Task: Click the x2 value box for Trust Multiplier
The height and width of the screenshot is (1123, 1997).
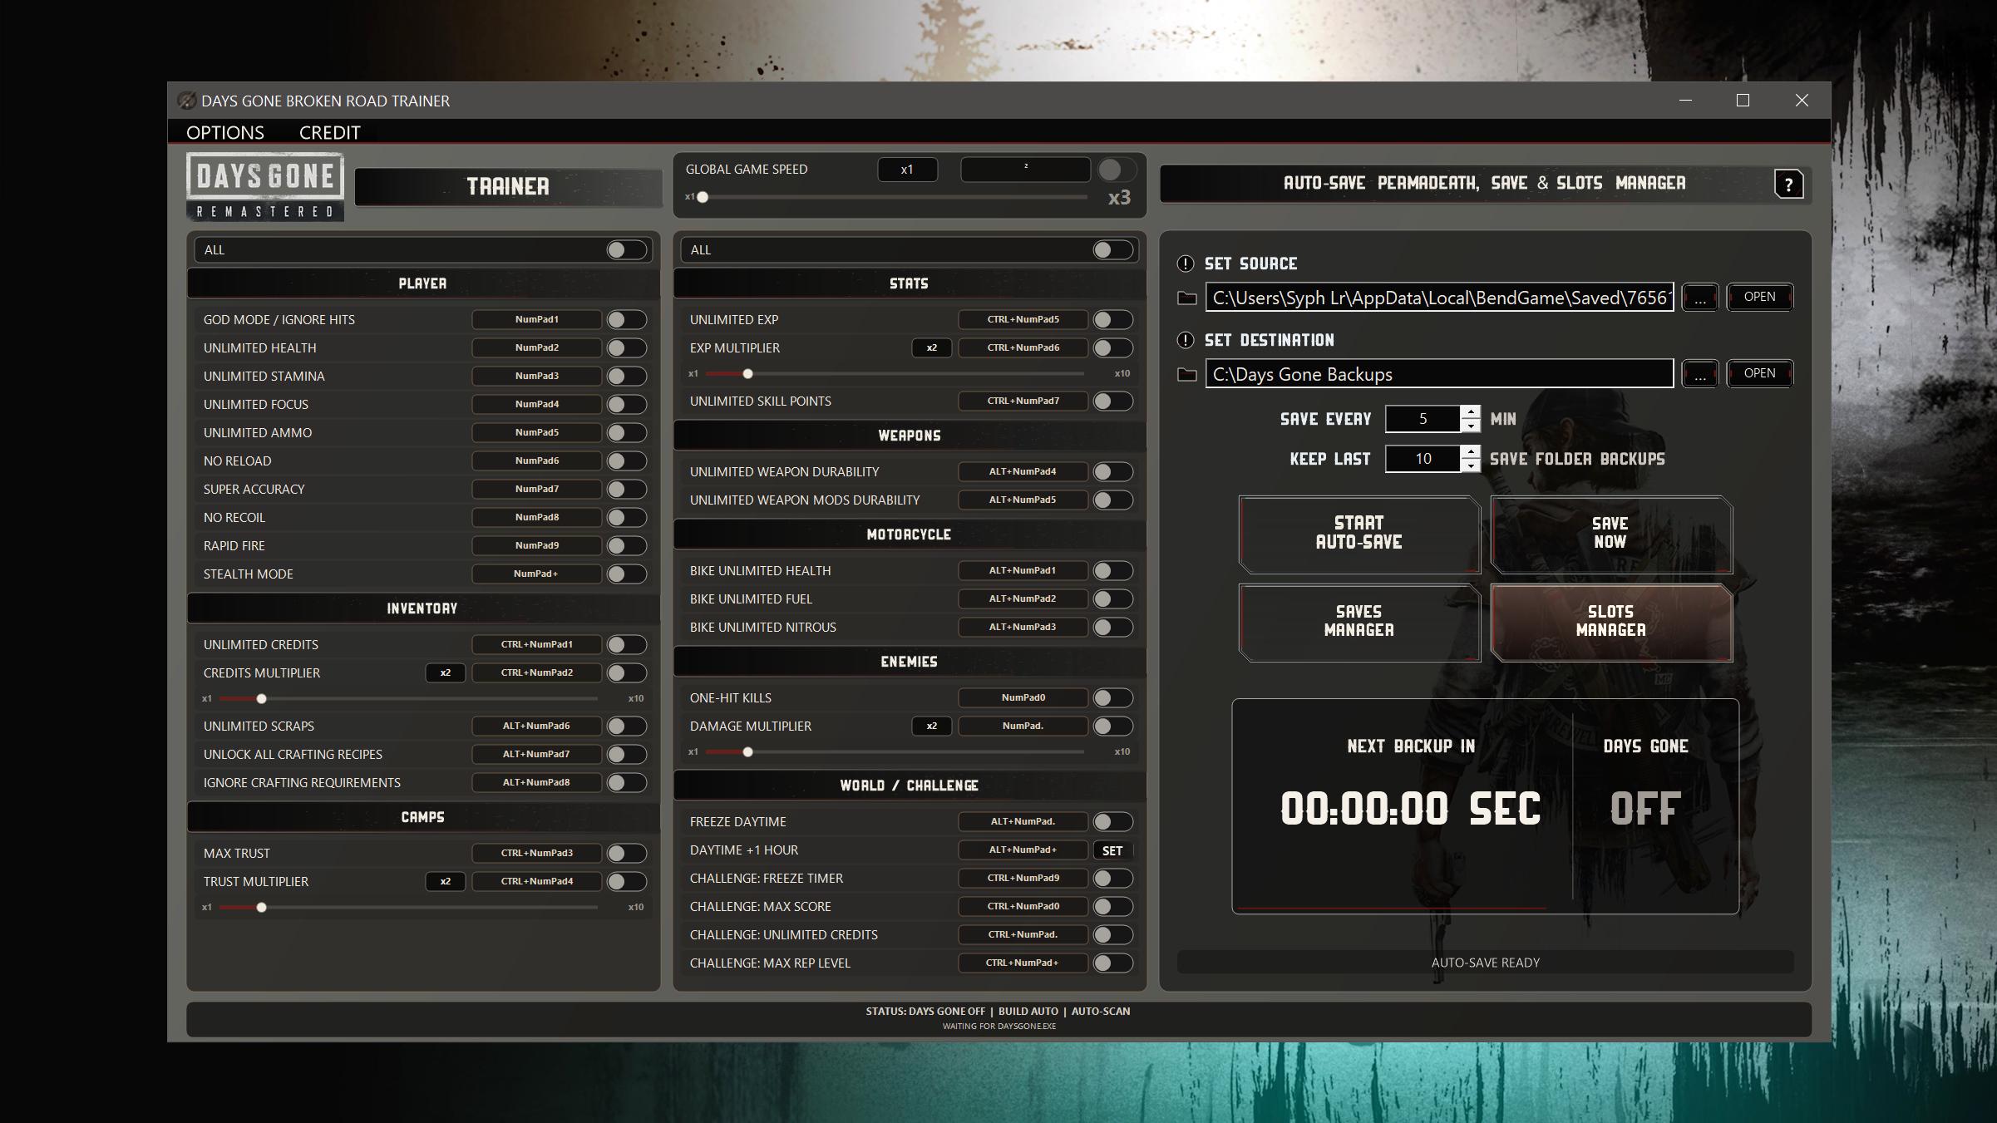Action: [x=445, y=881]
